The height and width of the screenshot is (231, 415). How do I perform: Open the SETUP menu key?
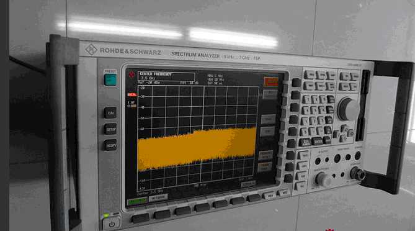[110, 129]
